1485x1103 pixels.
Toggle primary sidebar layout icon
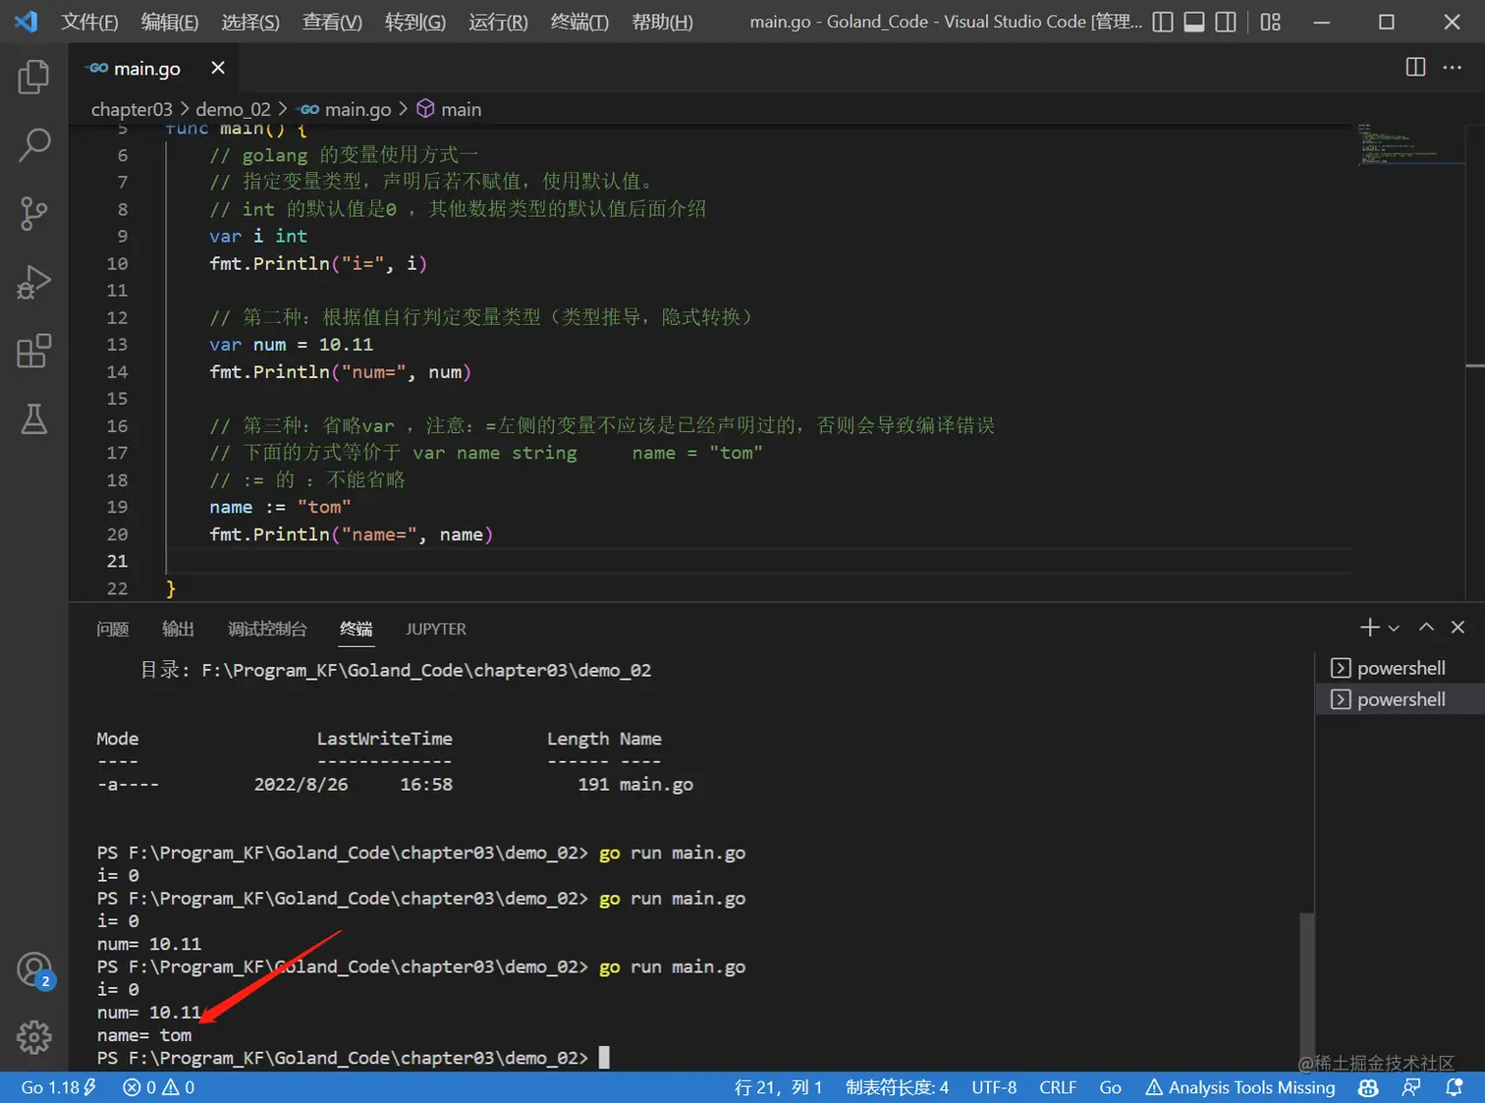pyautogui.click(x=1162, y=22)
